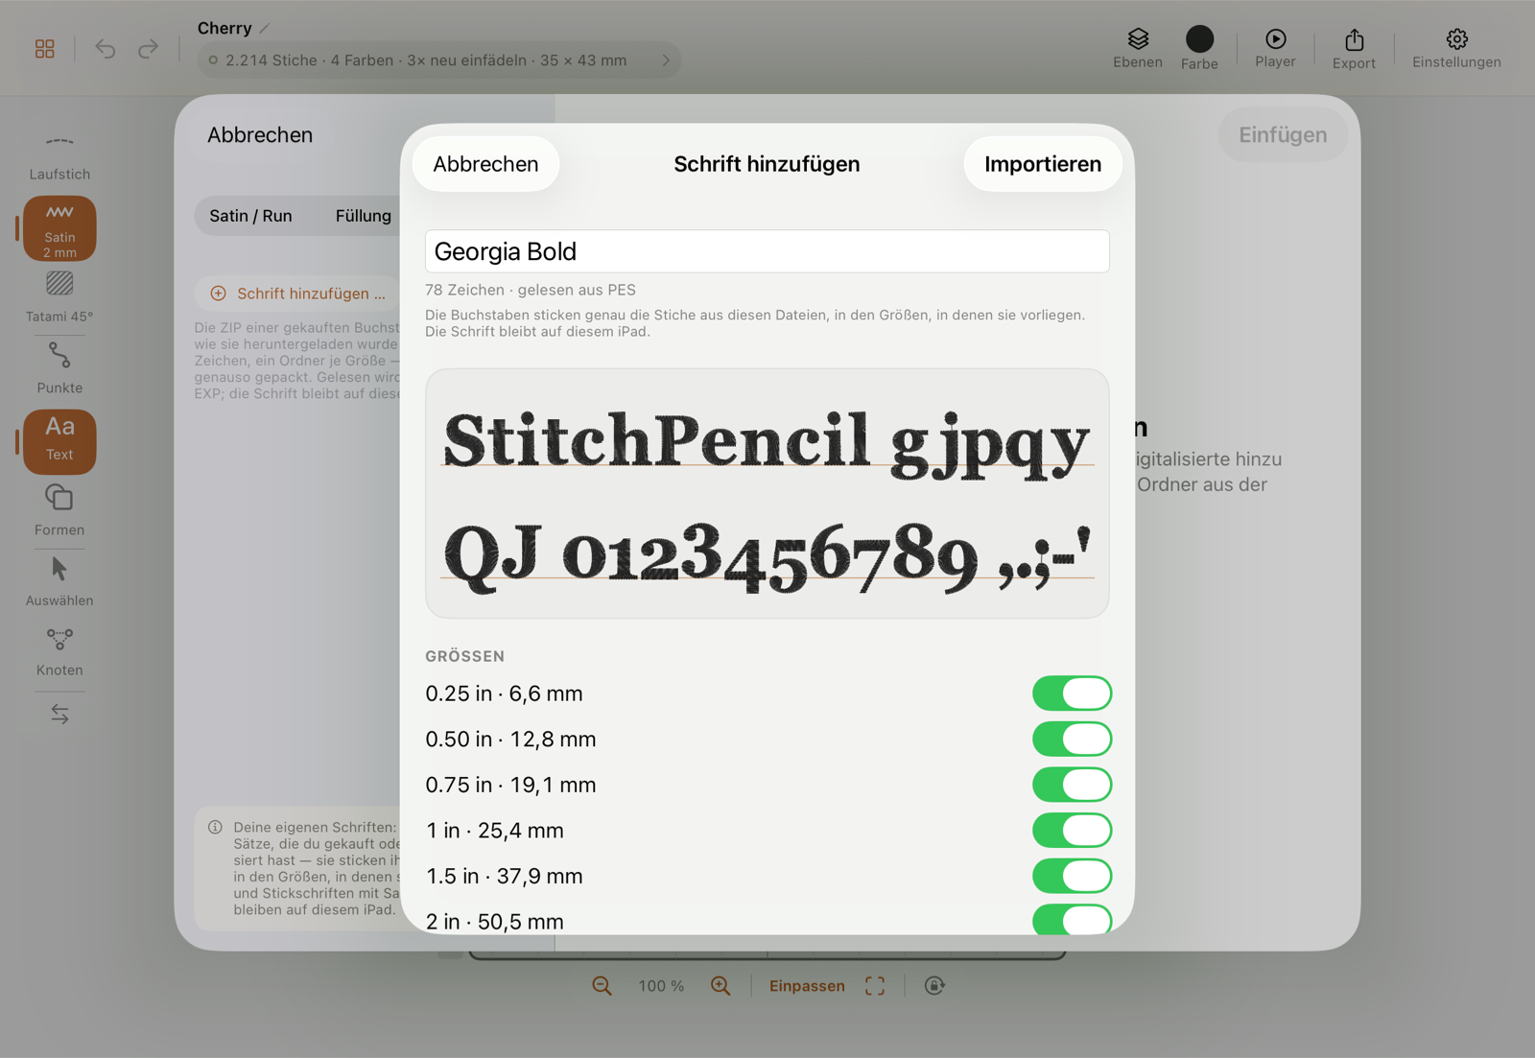Toggle the 2 in · 50,5 mm size
Viewport: 1535px width, 1058px height.
(1072, 919)
